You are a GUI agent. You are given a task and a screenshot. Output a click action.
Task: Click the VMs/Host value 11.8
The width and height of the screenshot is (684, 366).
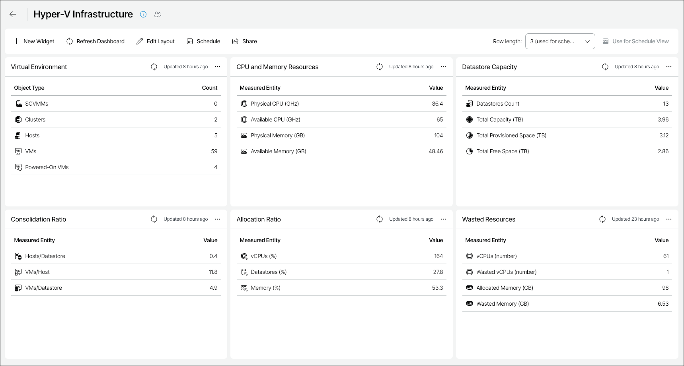pos(213,272)
